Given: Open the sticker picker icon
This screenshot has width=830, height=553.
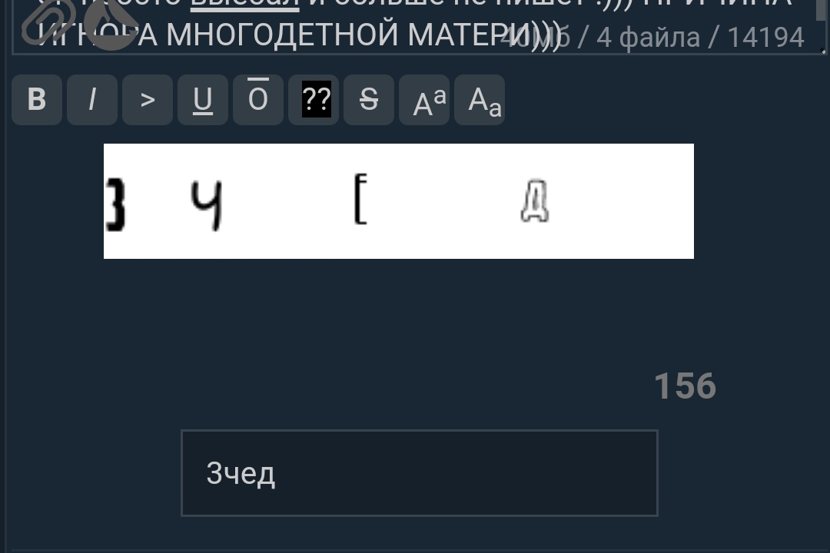Looking at the screenshot, I should point(111,24).
